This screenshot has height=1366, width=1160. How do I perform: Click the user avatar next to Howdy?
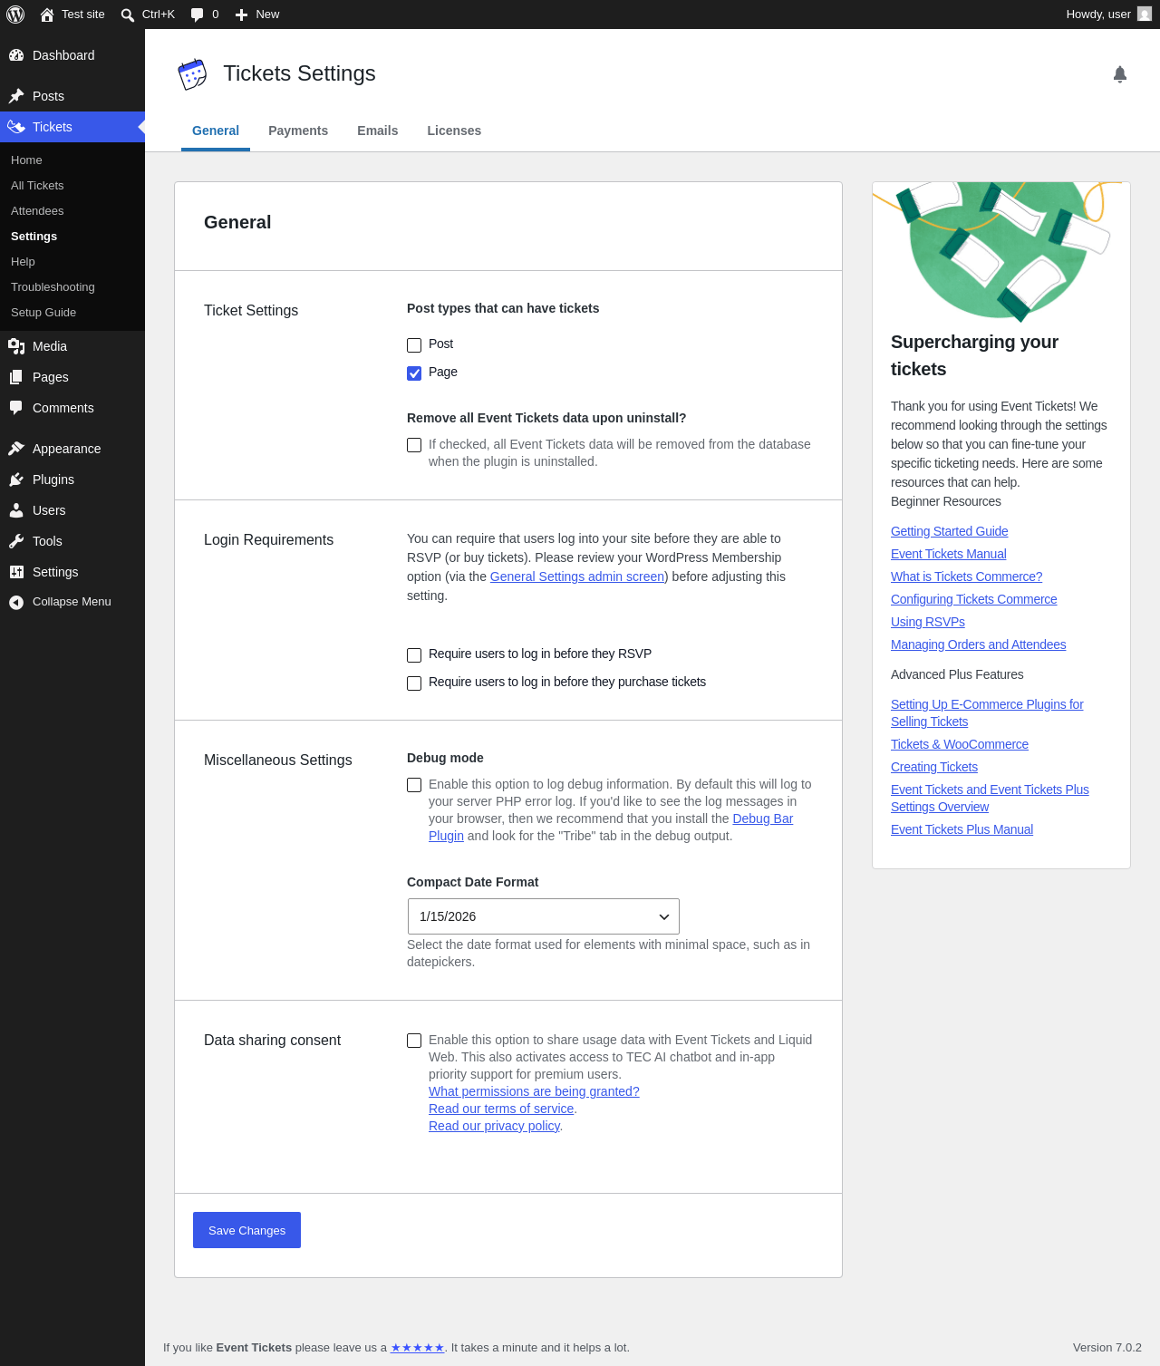[x=1145, y=15]
